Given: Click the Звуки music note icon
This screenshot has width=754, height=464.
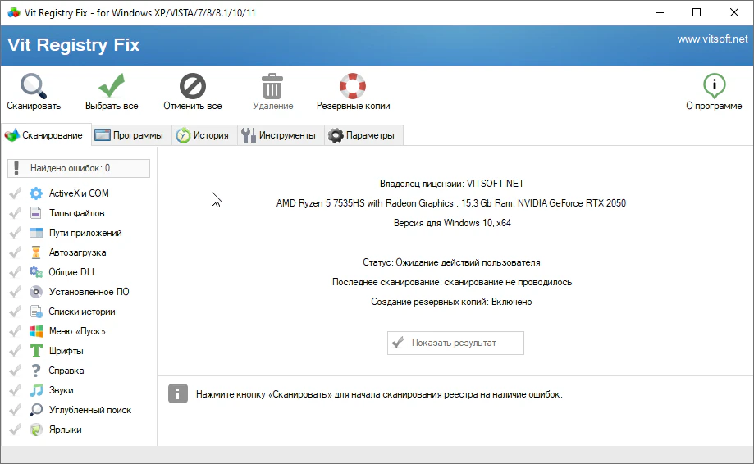Looking at the screenshot, I should 35,390.
